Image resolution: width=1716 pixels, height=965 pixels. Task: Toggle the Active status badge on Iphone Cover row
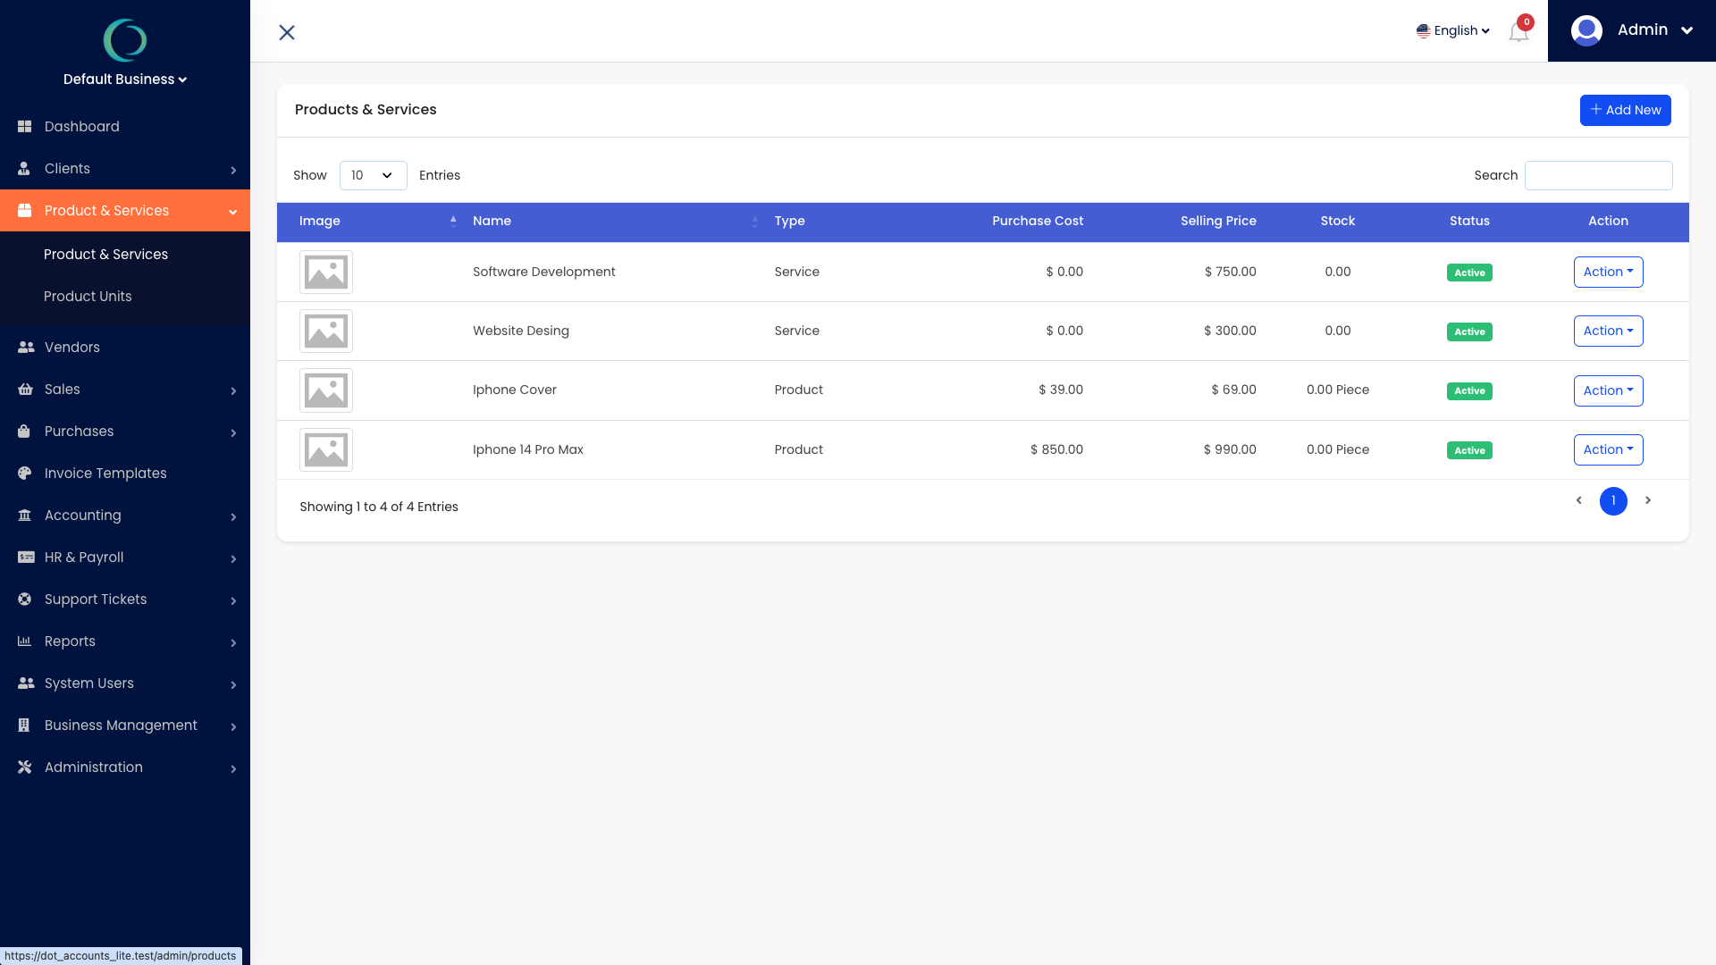point(1468,390)
